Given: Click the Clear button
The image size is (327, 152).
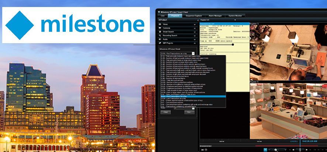Looking at the screenshot, I should (x=166, y=112).
